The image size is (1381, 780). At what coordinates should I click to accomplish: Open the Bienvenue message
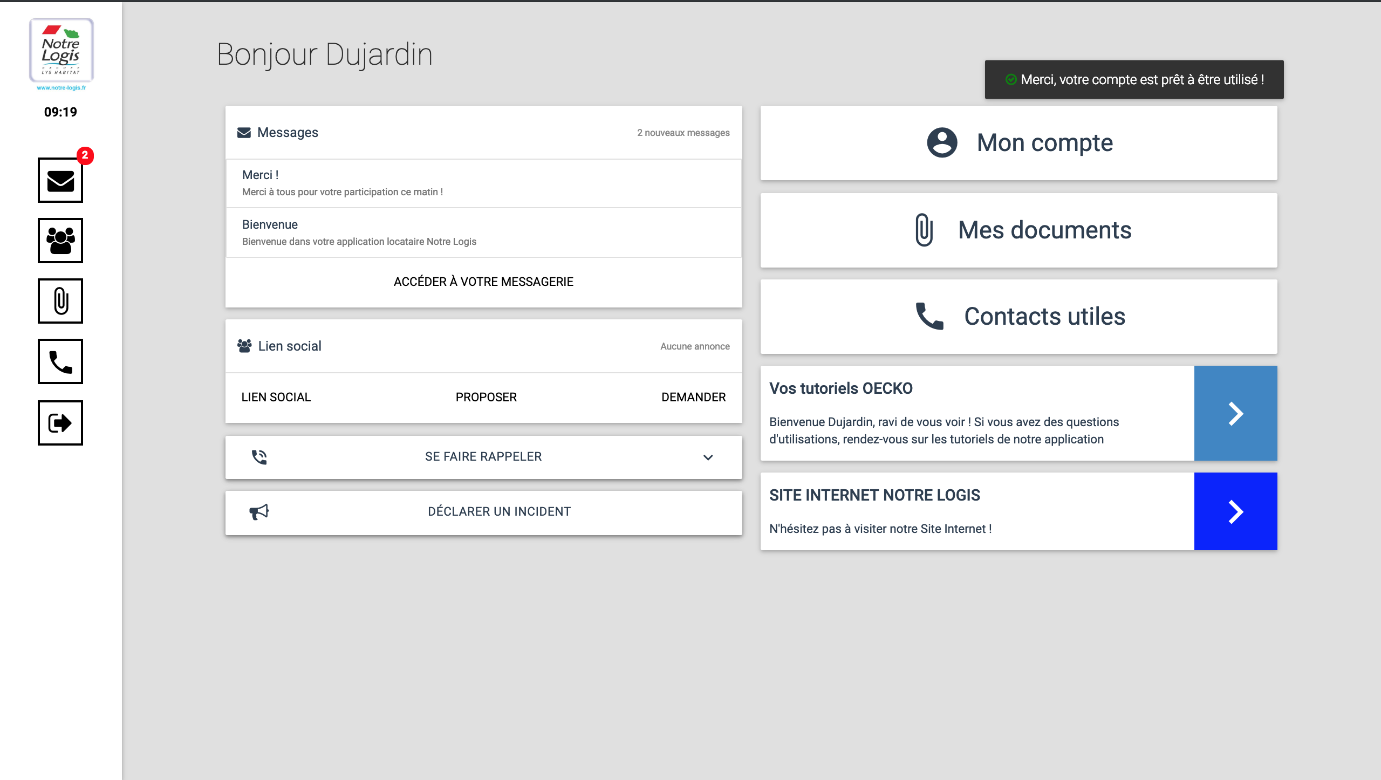click(x=483, y=232)
